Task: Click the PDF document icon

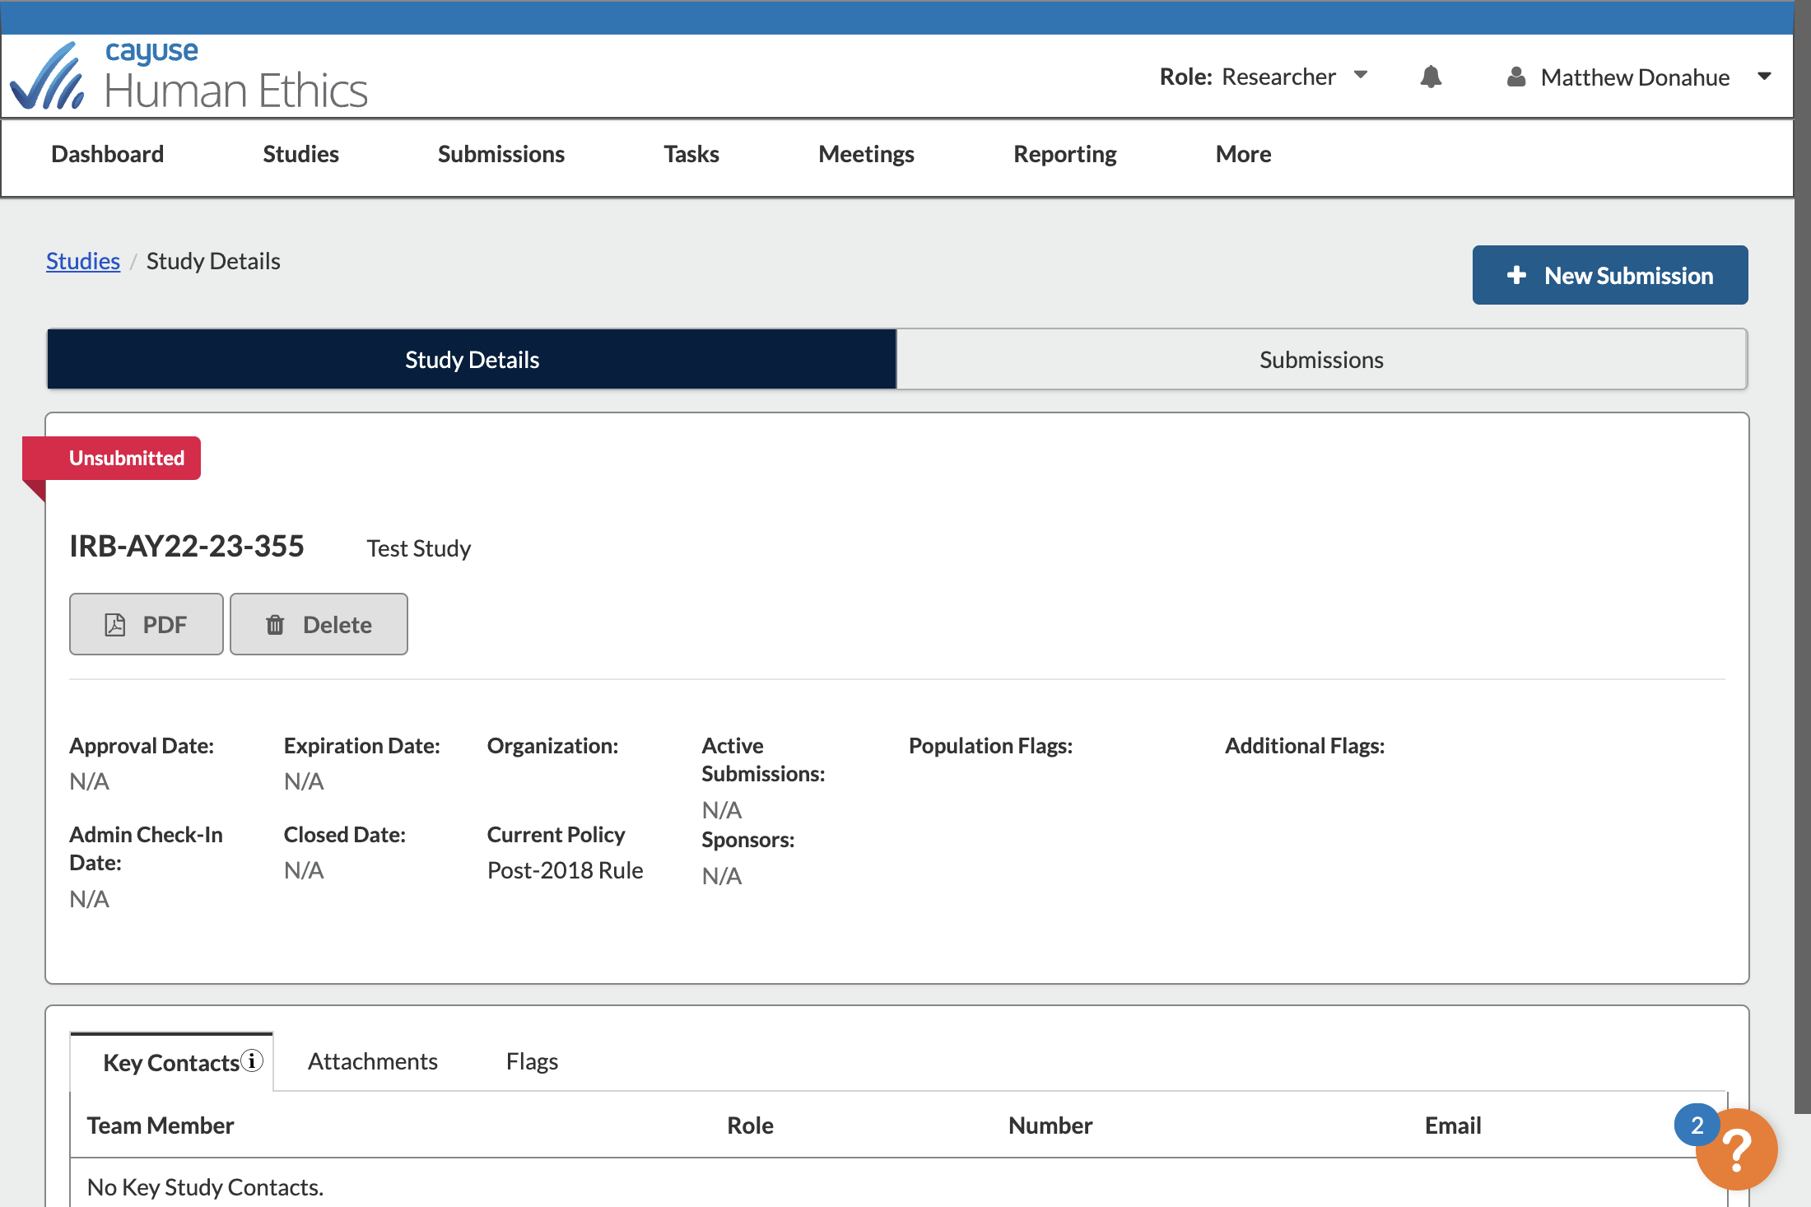Action: click(115, 625)
